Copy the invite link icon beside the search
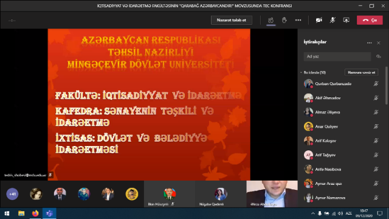The height and width of the screenshot is (219, 389). tap(378, 57)
